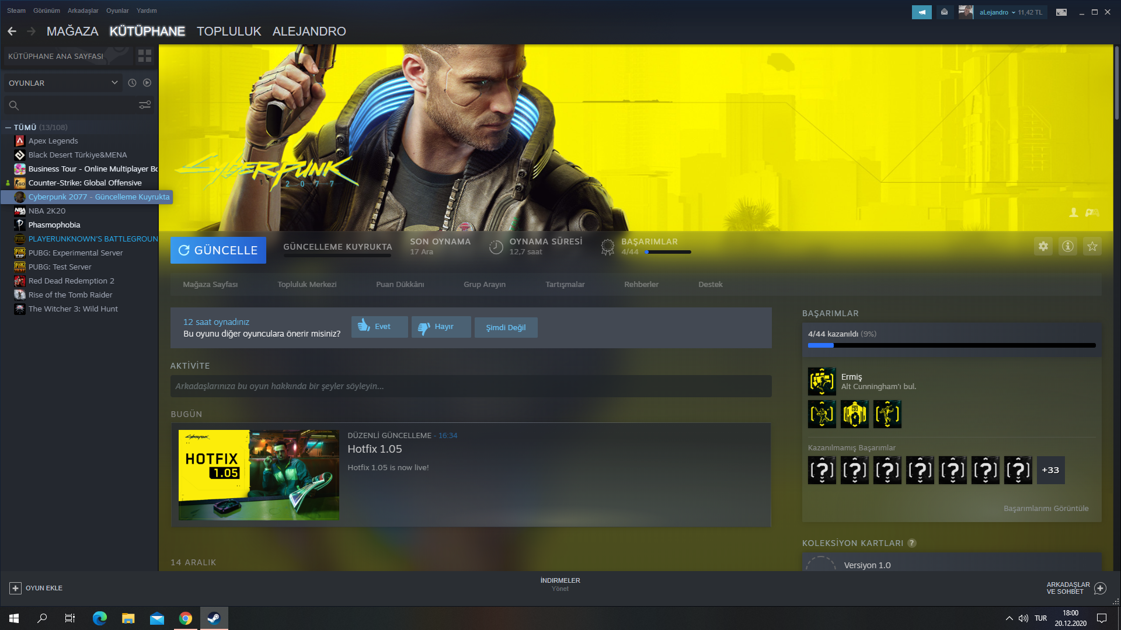Open the Arkadaşlar menu

(83, 10)
